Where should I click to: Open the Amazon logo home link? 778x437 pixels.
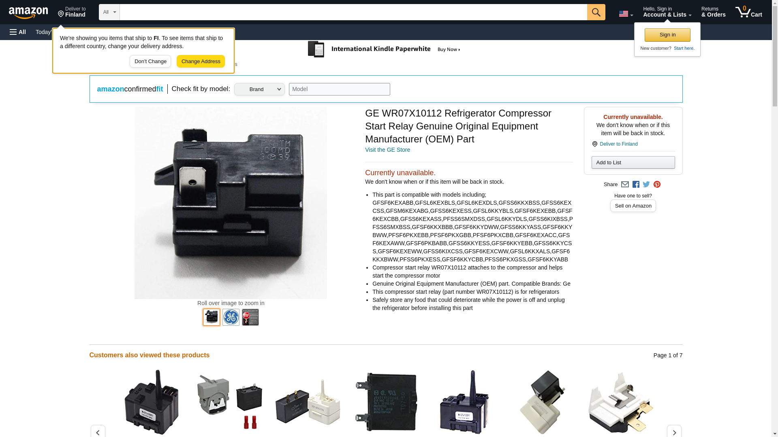pos(28,13)
